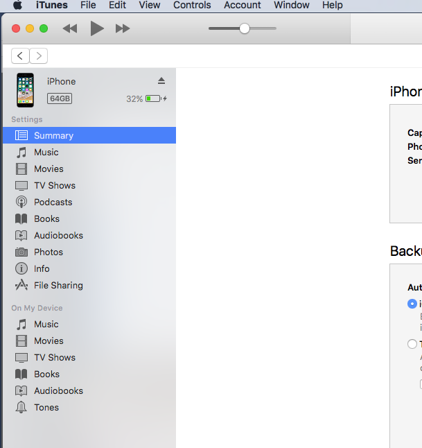Click the 32% battery percentage text
The height and width of the screenshot is (448, 422).
click(134, 99)
